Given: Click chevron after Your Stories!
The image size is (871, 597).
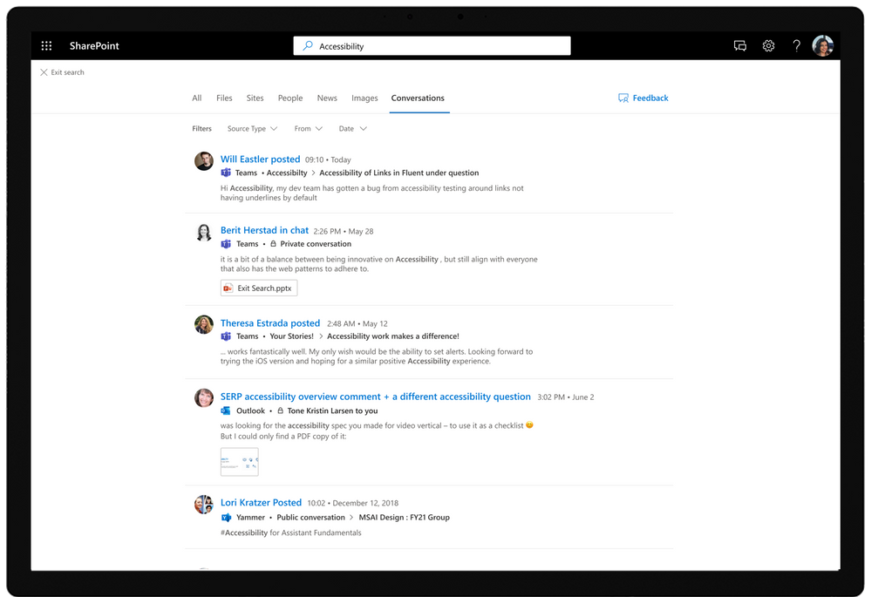Looking at the screenshot, I should [x=321, y=336].
